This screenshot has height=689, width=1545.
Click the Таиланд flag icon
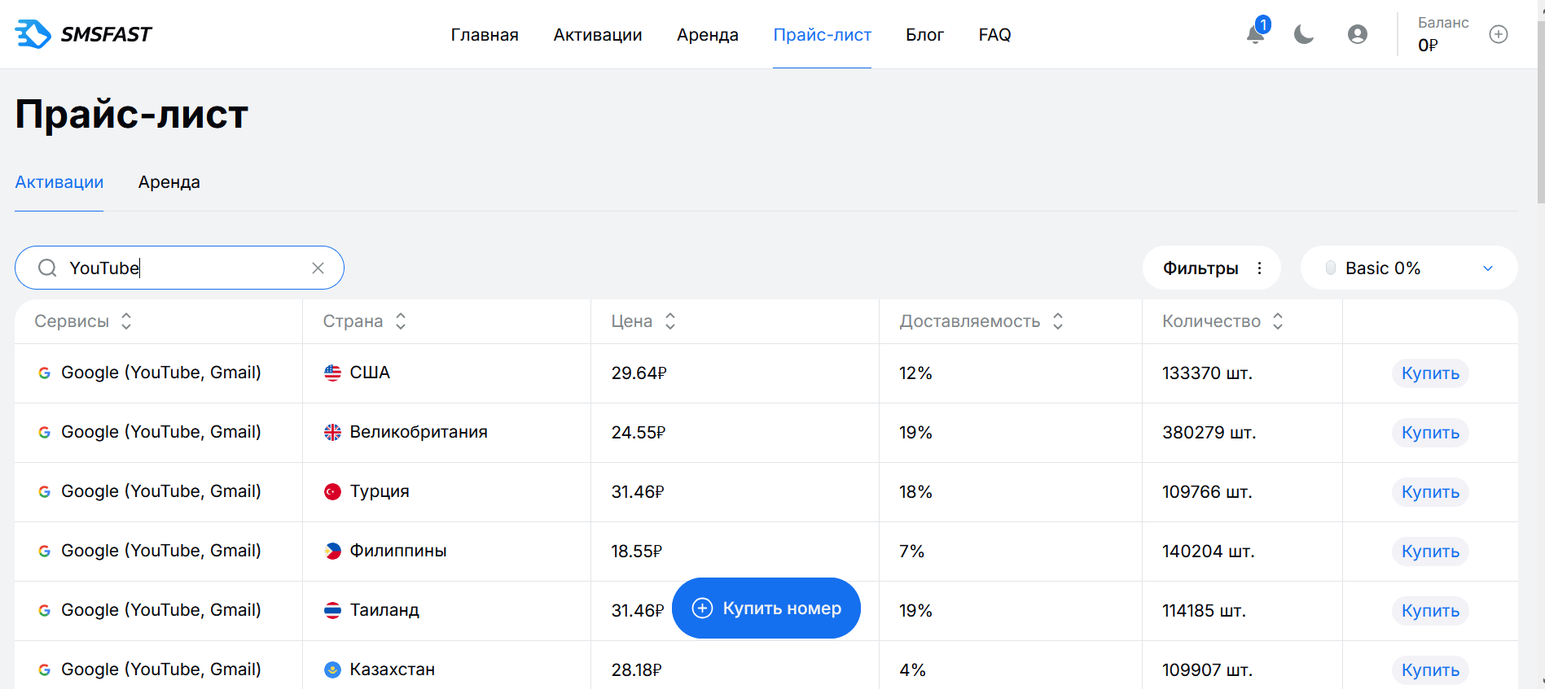tap(332, 611)
